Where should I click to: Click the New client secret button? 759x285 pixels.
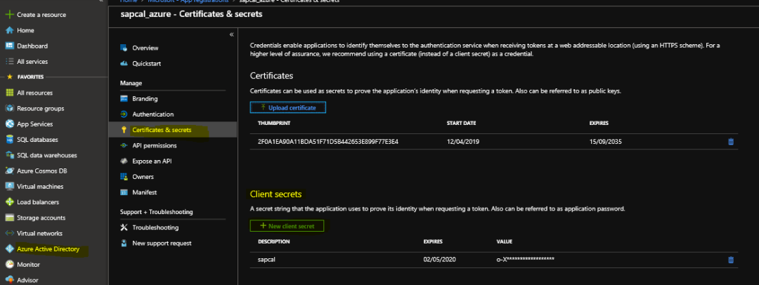point(287,226)
